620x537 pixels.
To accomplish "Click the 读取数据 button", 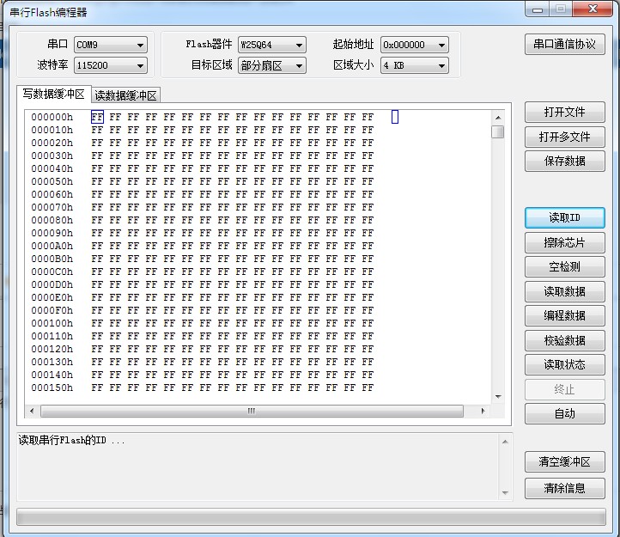I will click(565, 291).
